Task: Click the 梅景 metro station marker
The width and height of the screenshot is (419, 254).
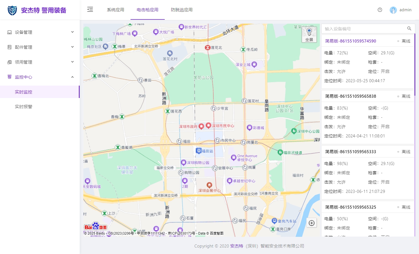Action: pyautogui.click(x=115, y=46)
